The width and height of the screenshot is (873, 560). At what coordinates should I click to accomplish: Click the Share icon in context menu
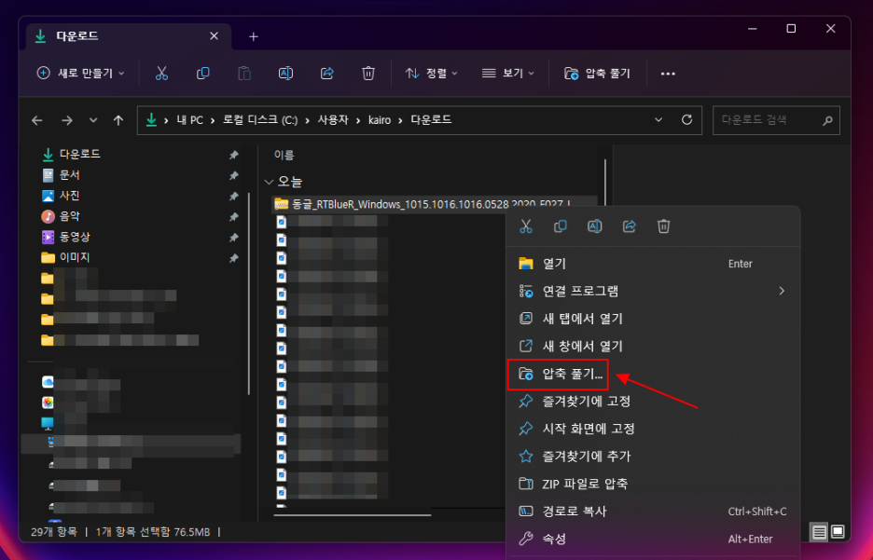(630, 226)
